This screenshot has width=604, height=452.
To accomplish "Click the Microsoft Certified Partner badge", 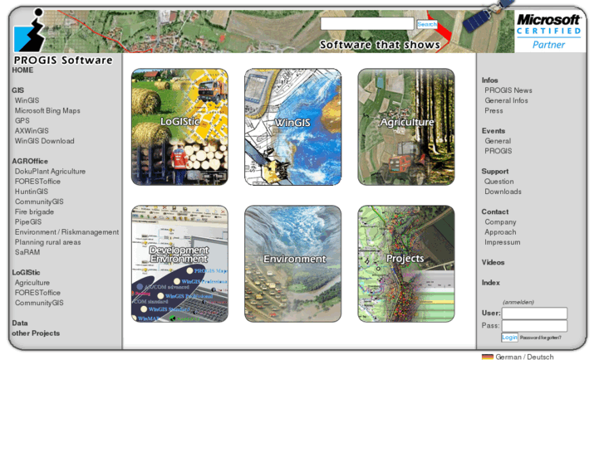I will 549,32.
